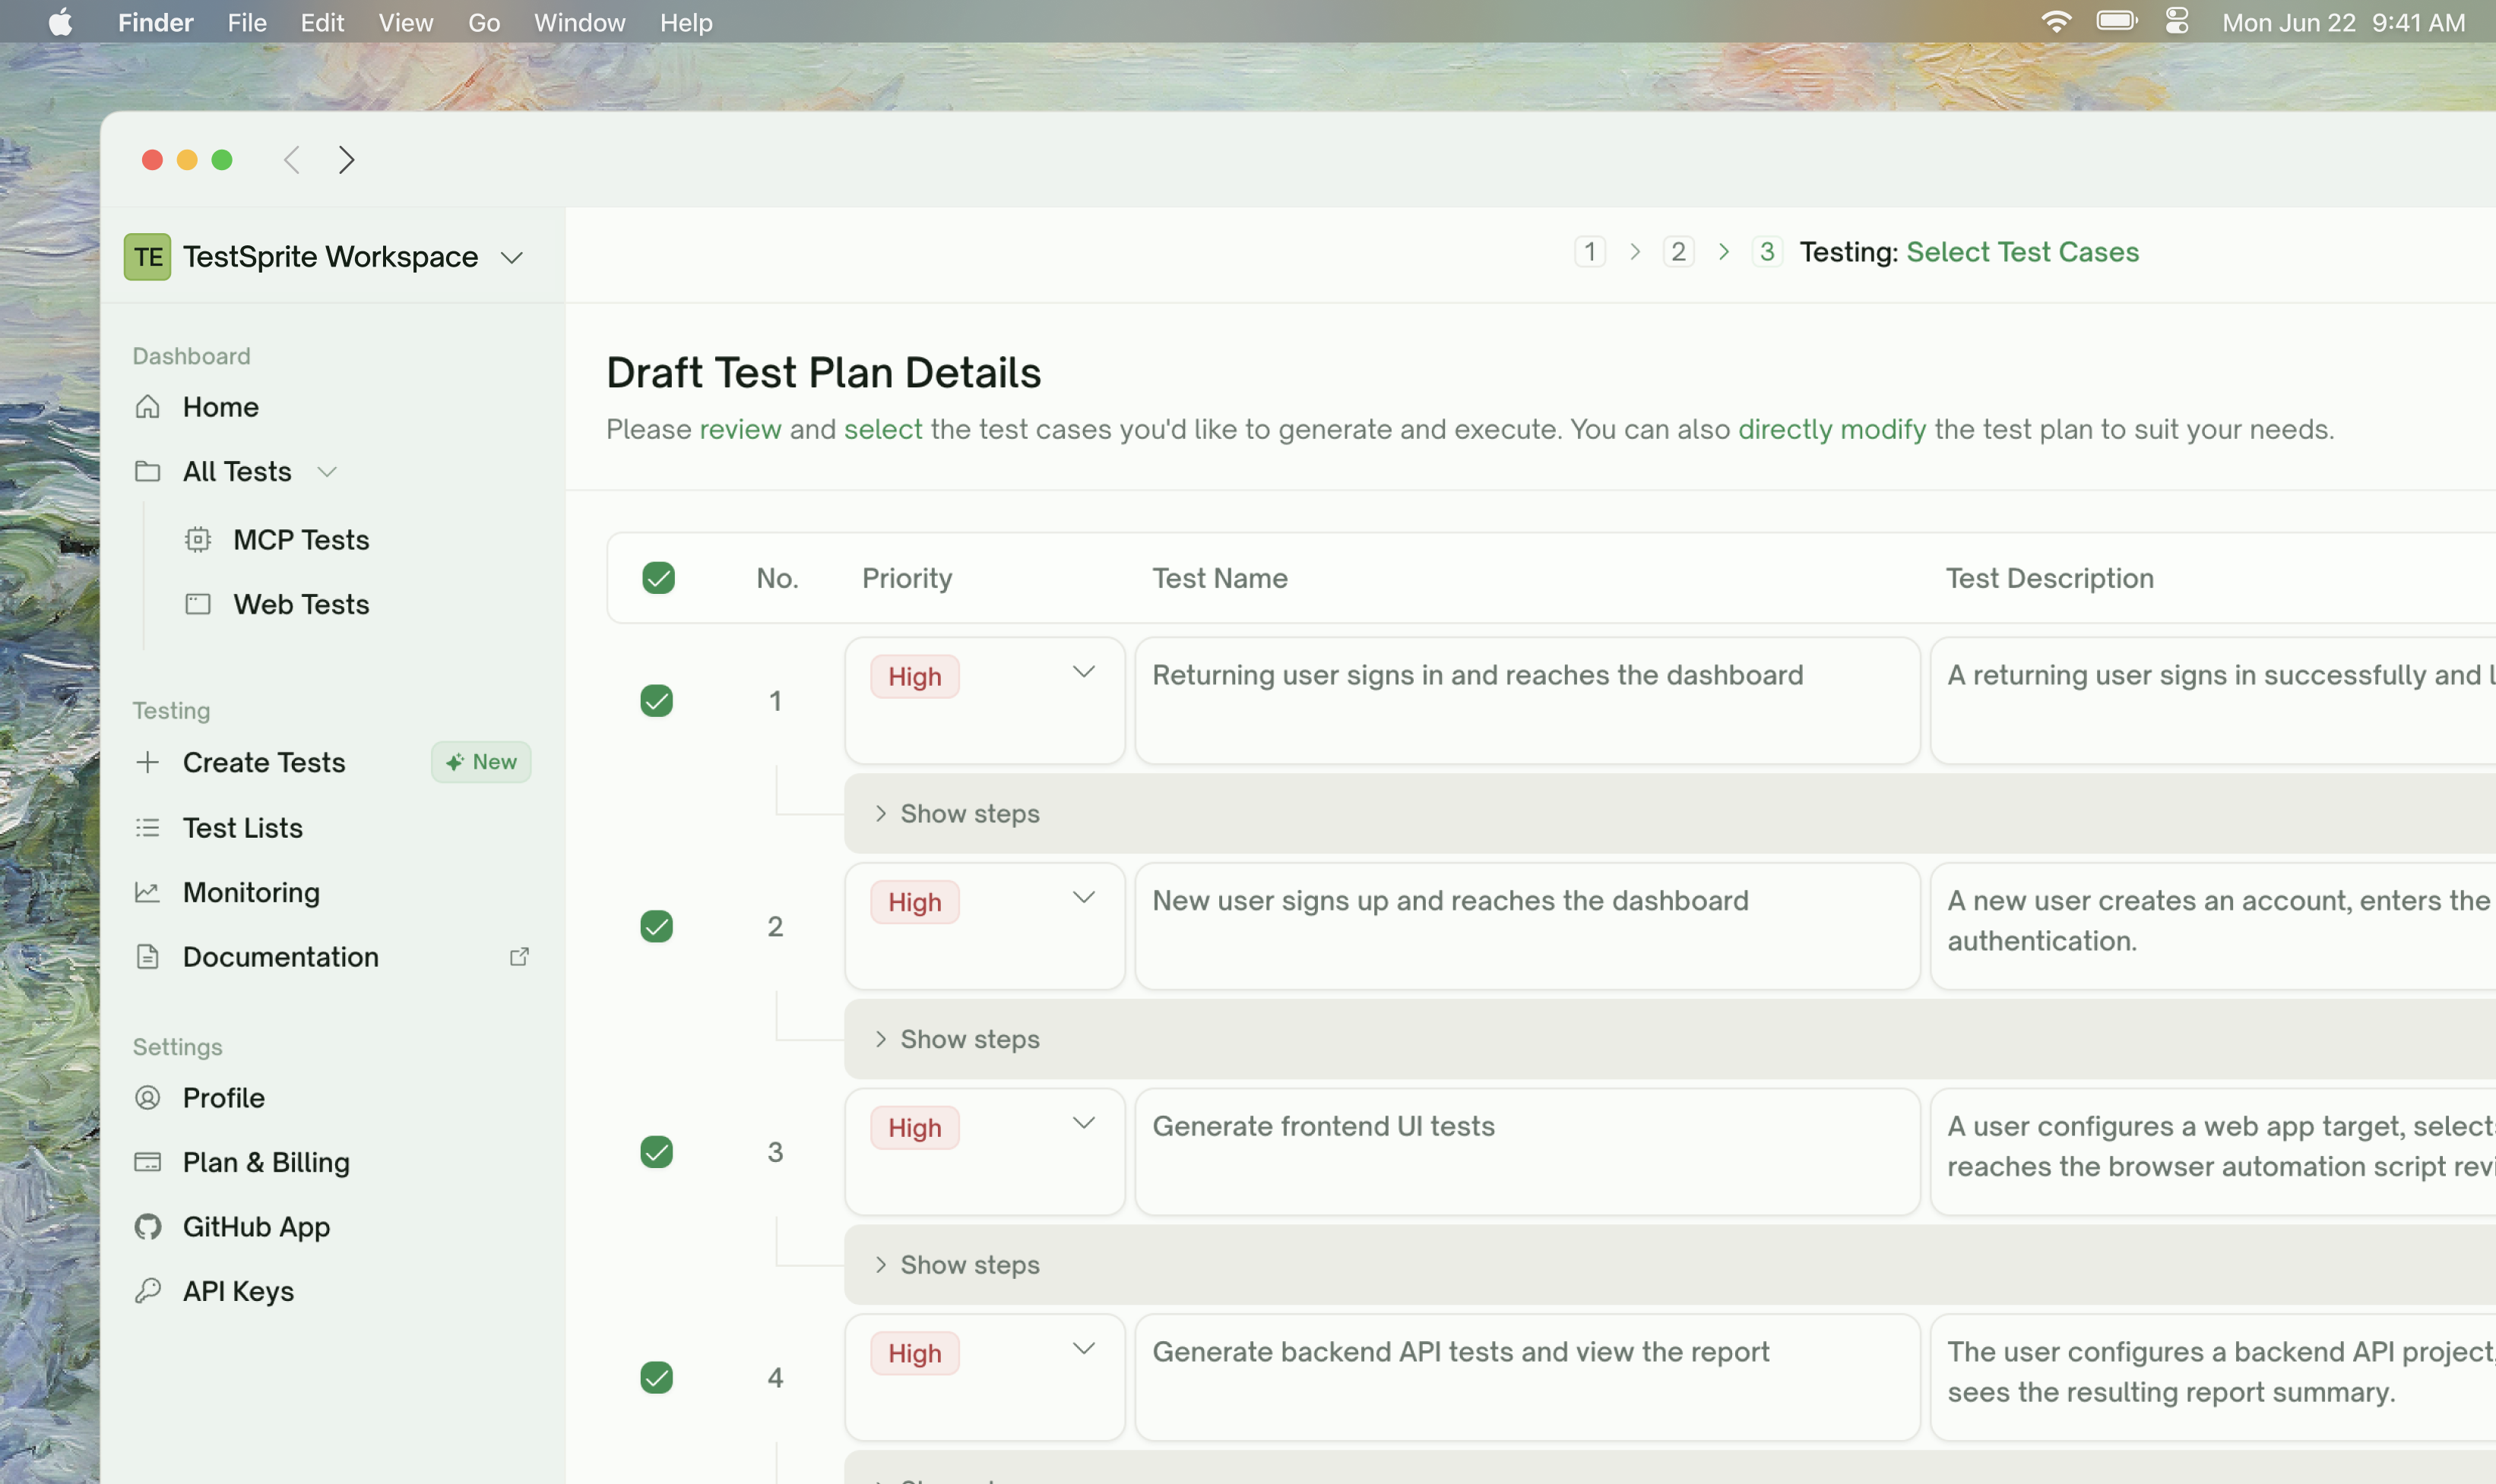Uncheck test case 3 checkbox
Image resolution: width=2496 pixels, height=1484 pixels.
coord(657,1152)
